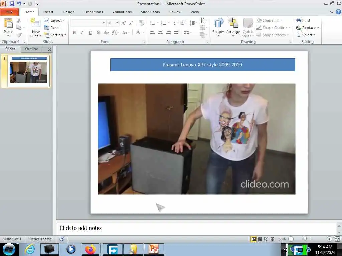Click Shape Fill button
Screen dimensions: 342x256
(270, 20)
